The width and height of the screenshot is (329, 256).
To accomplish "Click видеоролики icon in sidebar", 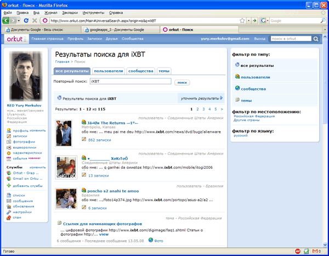I will point(9,147).
